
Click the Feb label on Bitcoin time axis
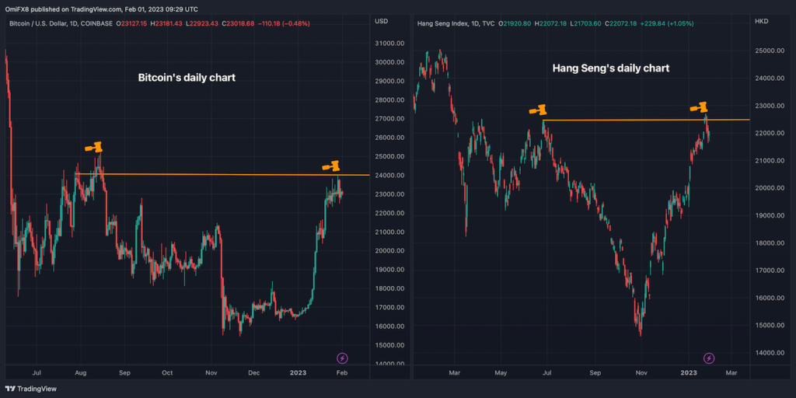pyautogui.click(x=342, y=373)
